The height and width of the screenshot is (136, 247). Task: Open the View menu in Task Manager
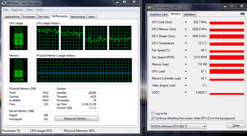point(29,10)
